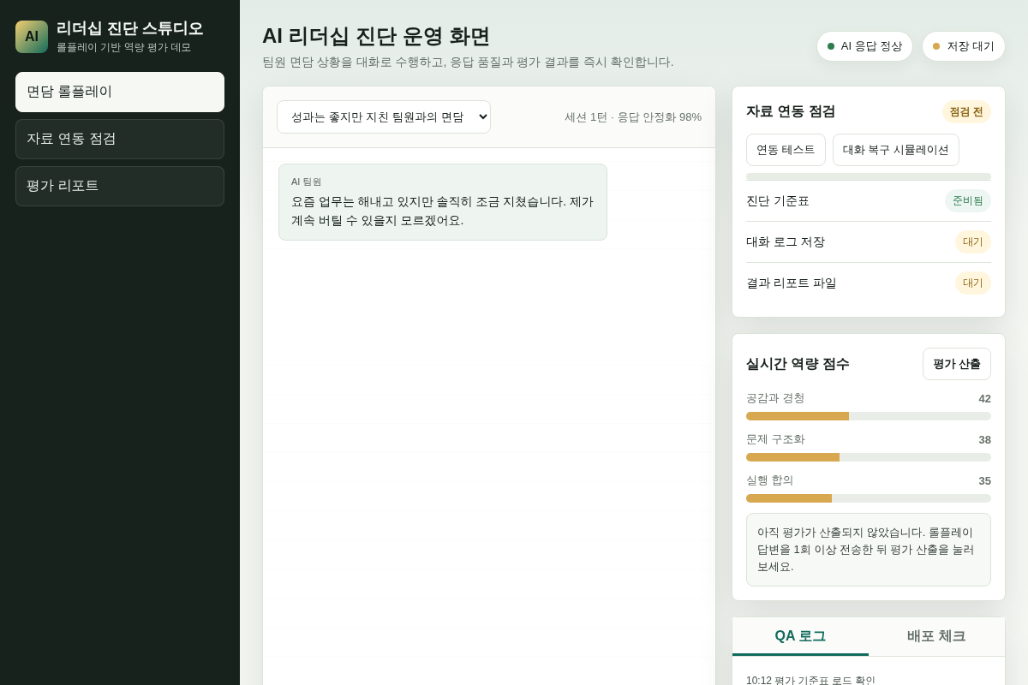Select the 진단 기준표 row label
1028x685 pixels.
point(778,201)
